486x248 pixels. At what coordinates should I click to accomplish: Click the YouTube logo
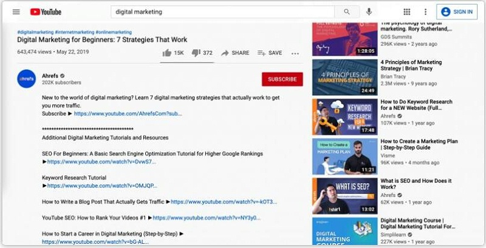[46, 12]
